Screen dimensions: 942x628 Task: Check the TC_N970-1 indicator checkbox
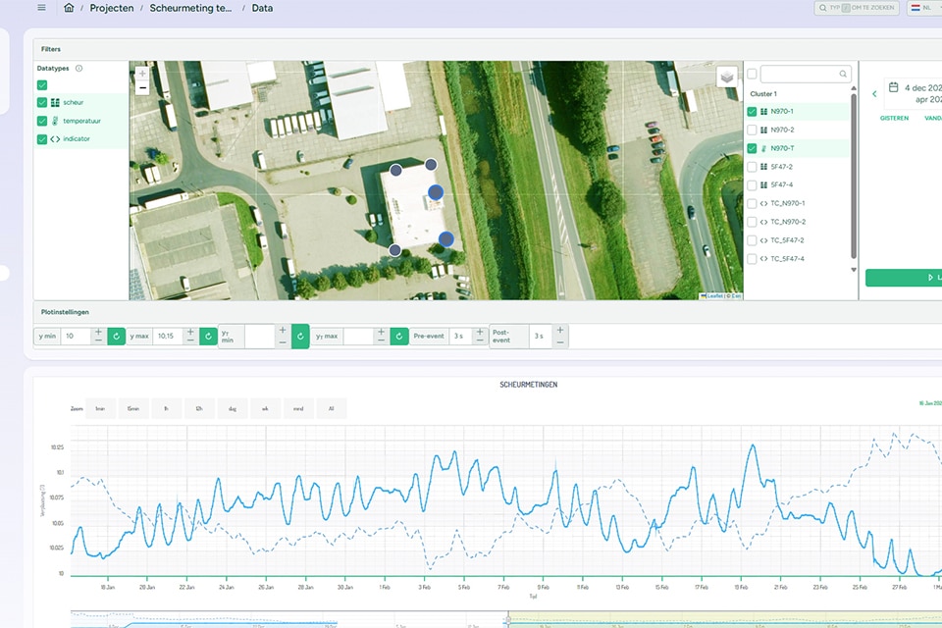[x=752, y=204]
